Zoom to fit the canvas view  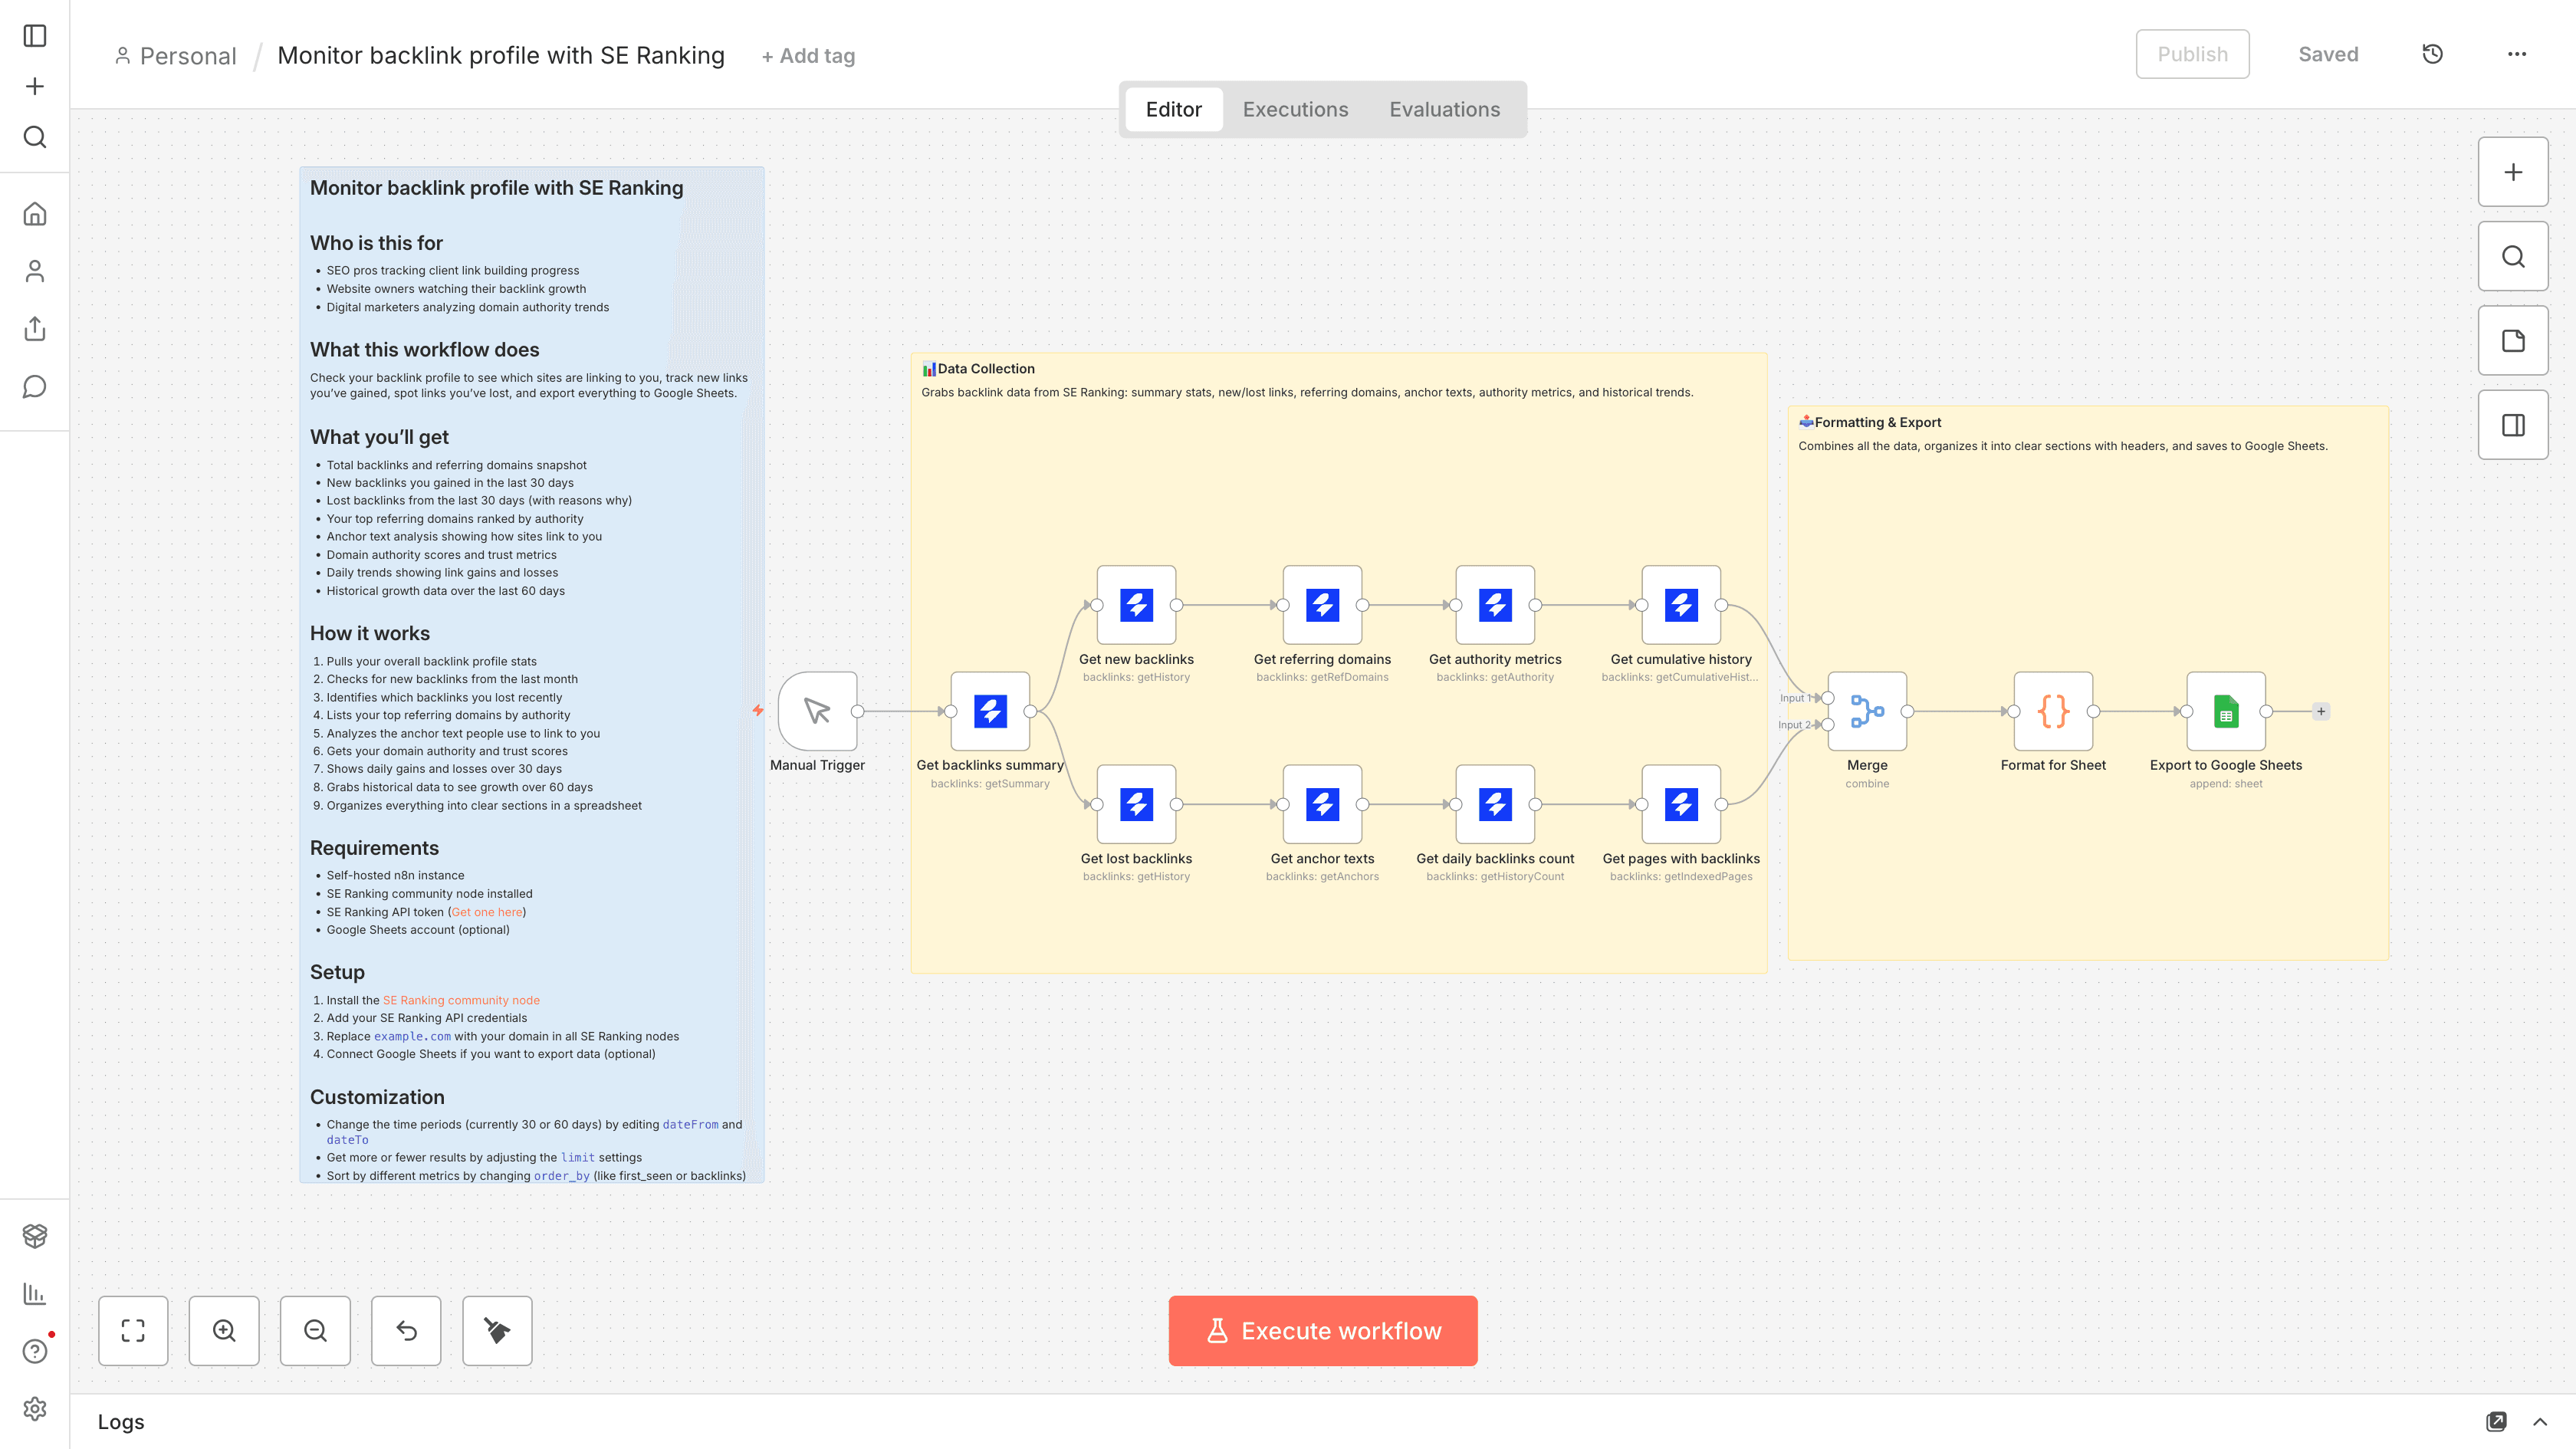pos(133,1330)
